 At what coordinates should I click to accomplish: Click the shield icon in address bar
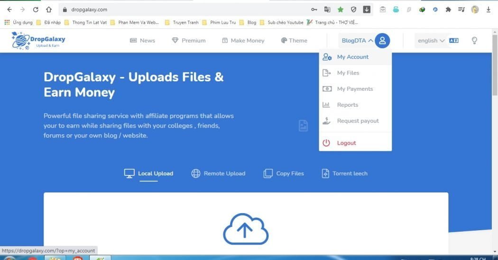click(353, 9)
